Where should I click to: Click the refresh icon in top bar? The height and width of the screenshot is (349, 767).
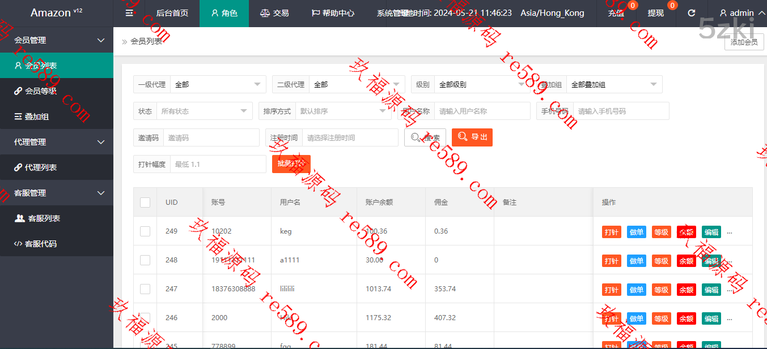coord(691,13)
